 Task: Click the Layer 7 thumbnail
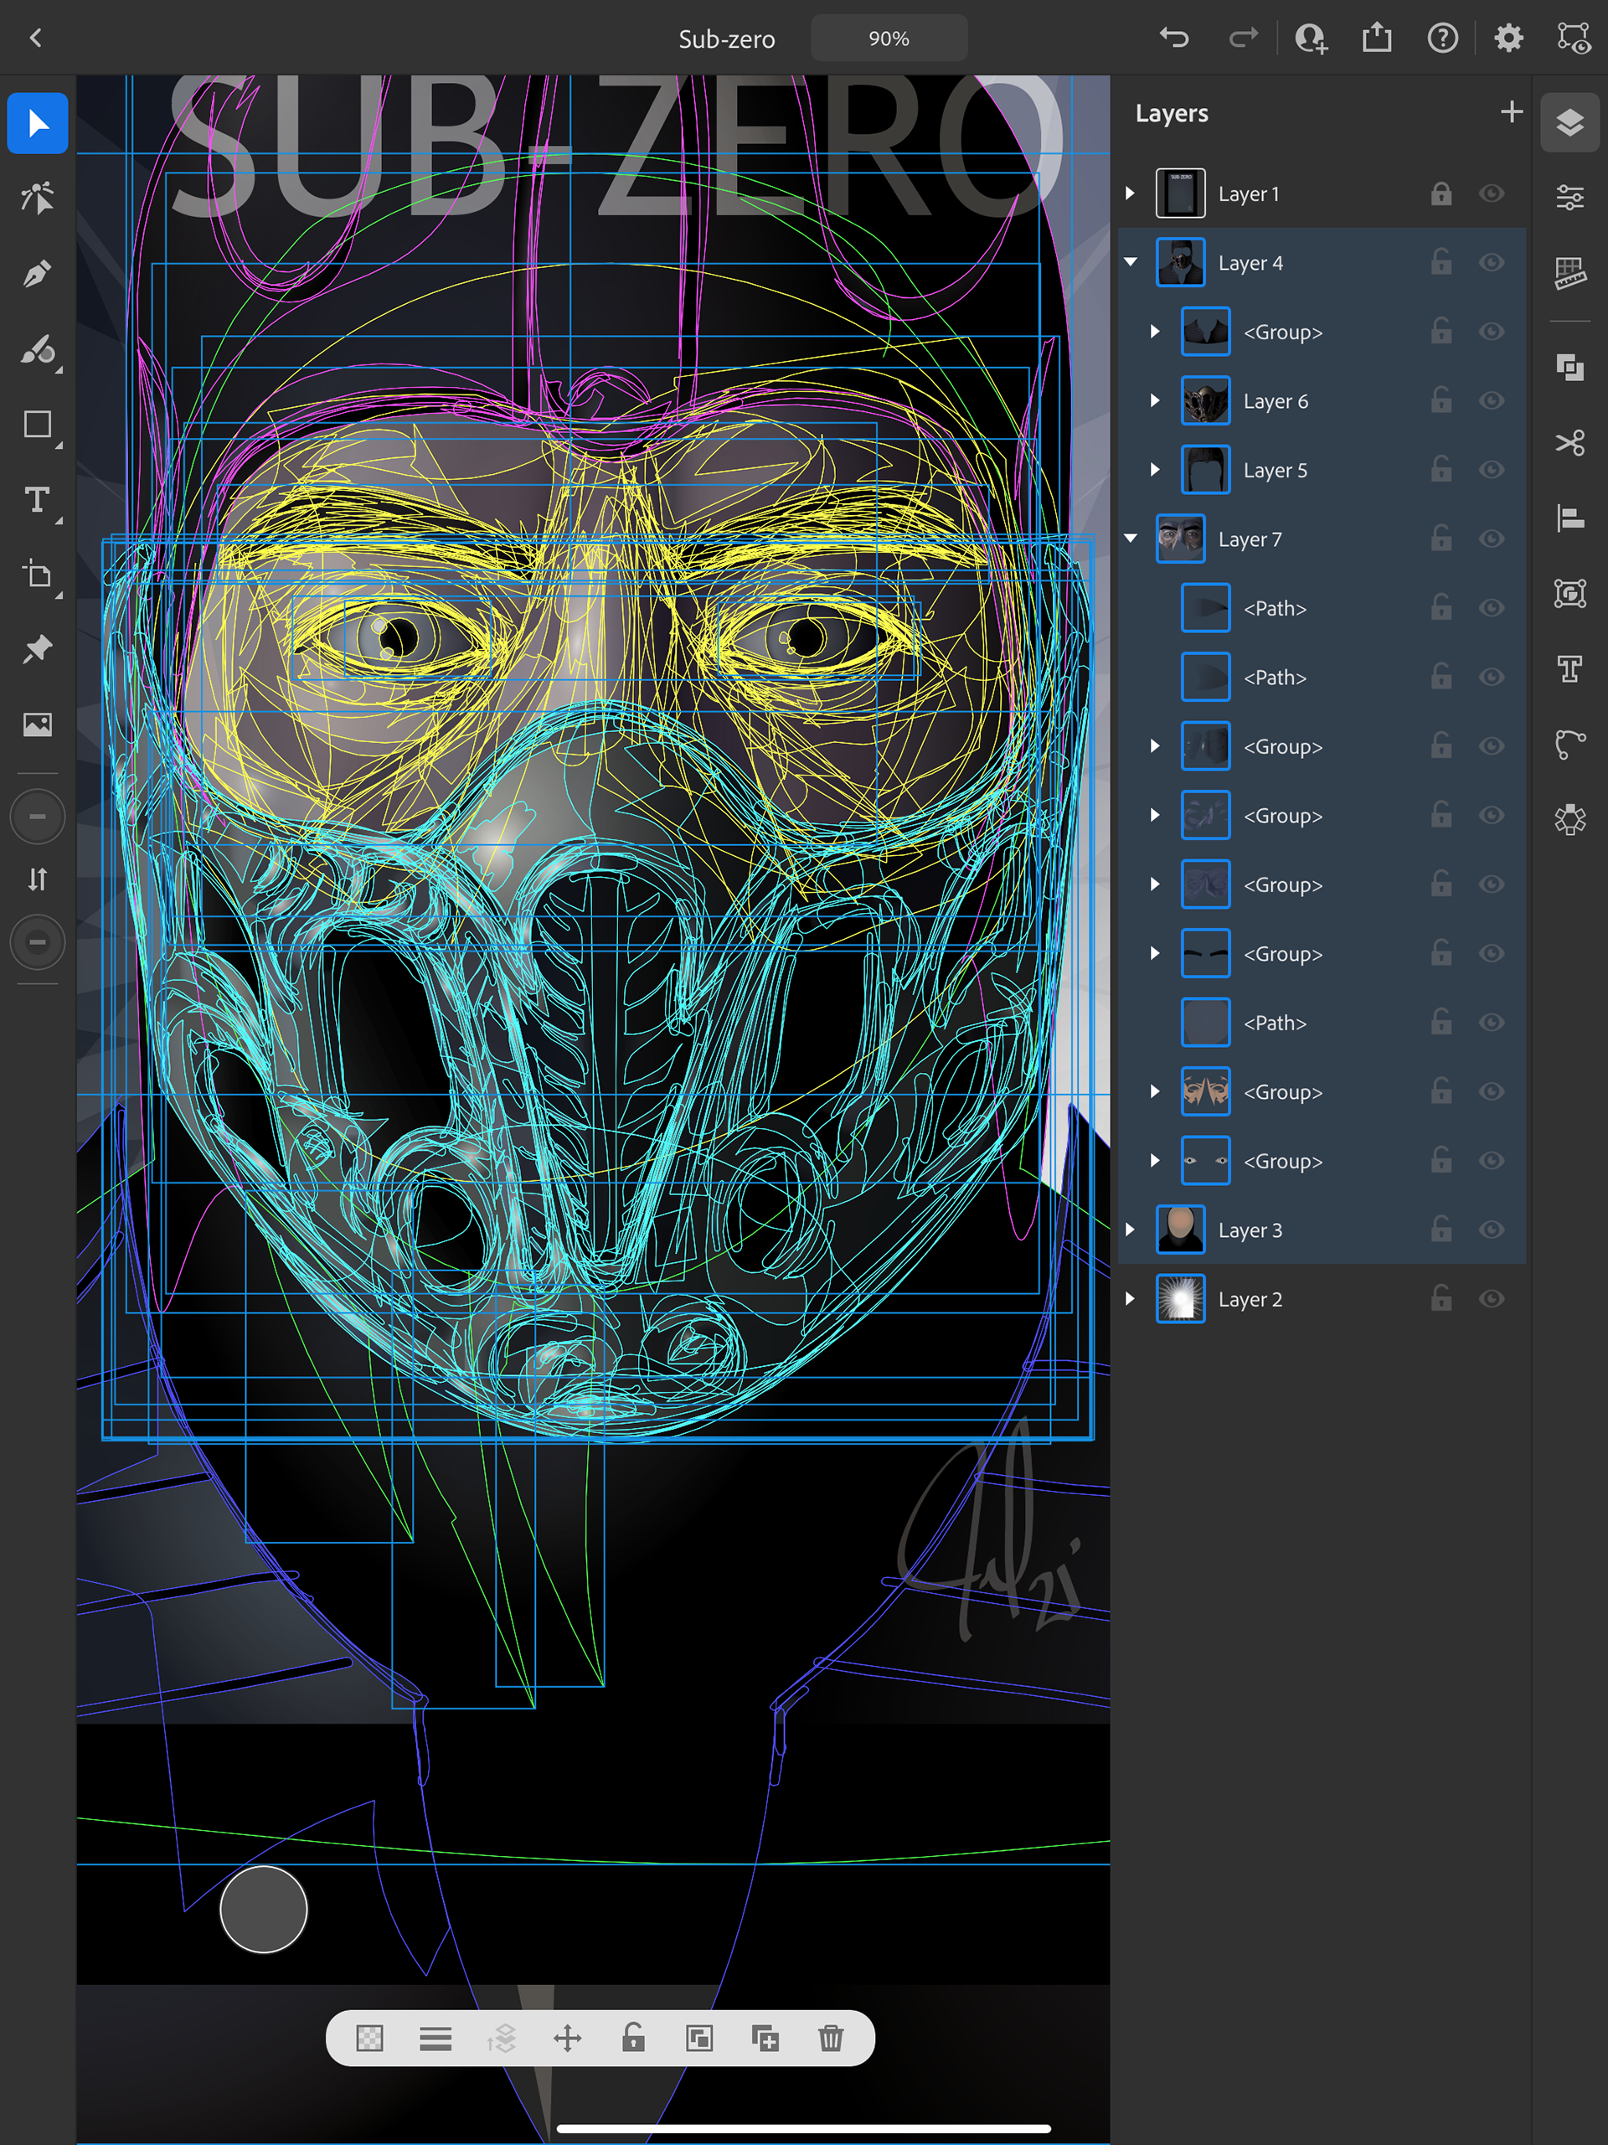pos(1180,539)
